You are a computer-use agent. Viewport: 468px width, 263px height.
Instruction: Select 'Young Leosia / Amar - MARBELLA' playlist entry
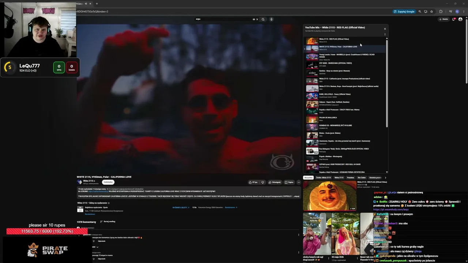click(x=346, y=57)
